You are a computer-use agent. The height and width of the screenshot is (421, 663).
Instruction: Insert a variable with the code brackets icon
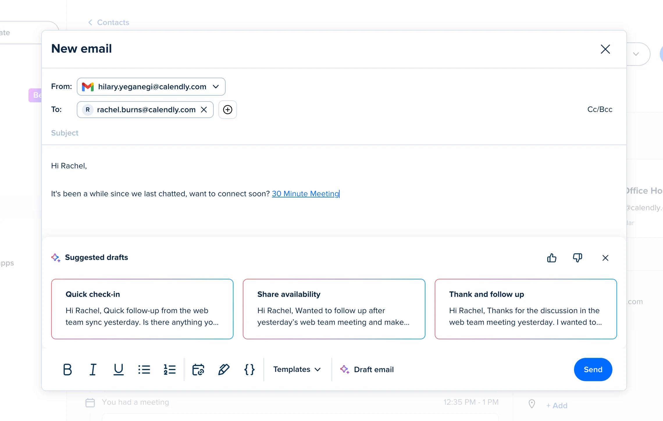pos(249,370)
